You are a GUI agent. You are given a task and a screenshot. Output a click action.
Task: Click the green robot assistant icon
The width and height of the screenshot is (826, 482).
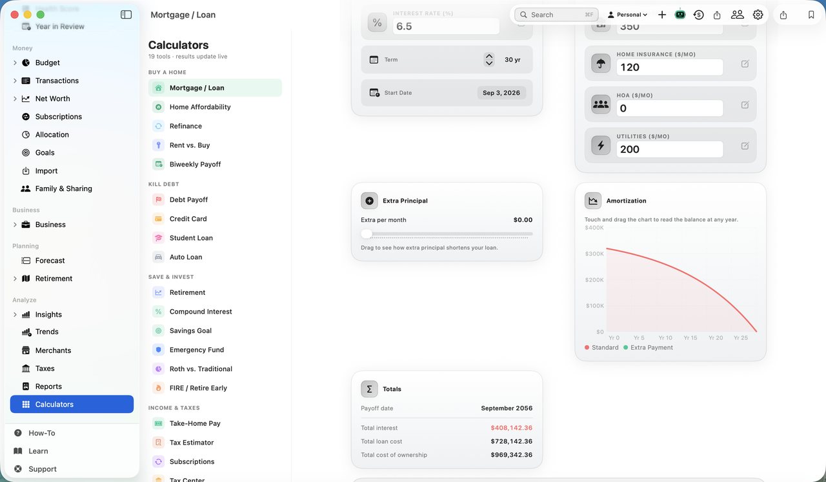pos(680,14)
